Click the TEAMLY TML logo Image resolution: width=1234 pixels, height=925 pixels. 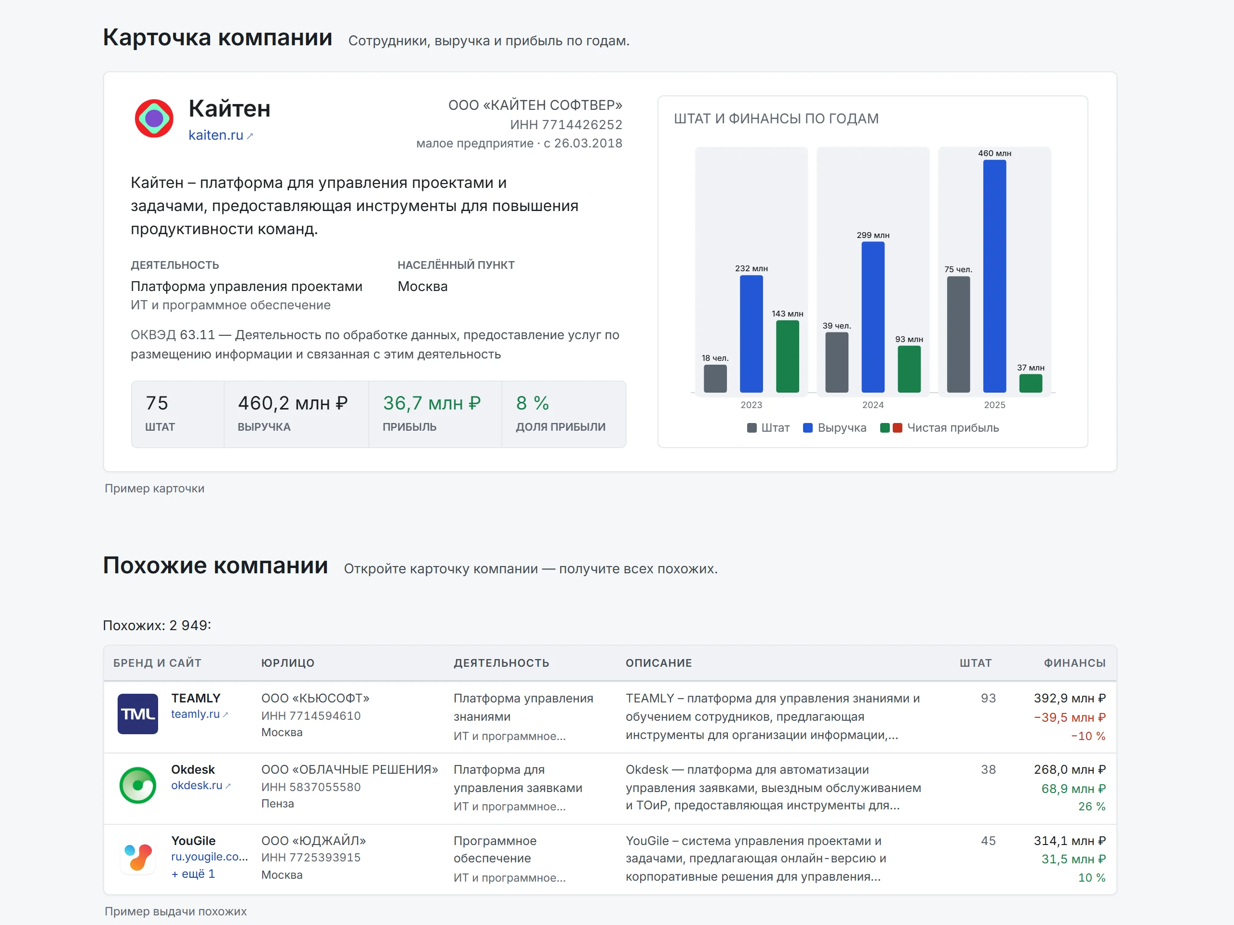pos(138,714)
